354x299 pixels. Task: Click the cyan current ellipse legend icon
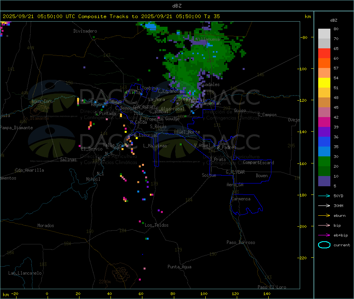pos(324,245)
